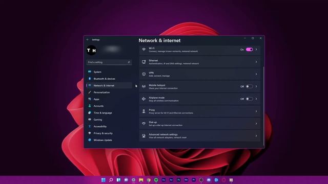
Task: Open Gaming settings
Action: (x=109, y=120)
